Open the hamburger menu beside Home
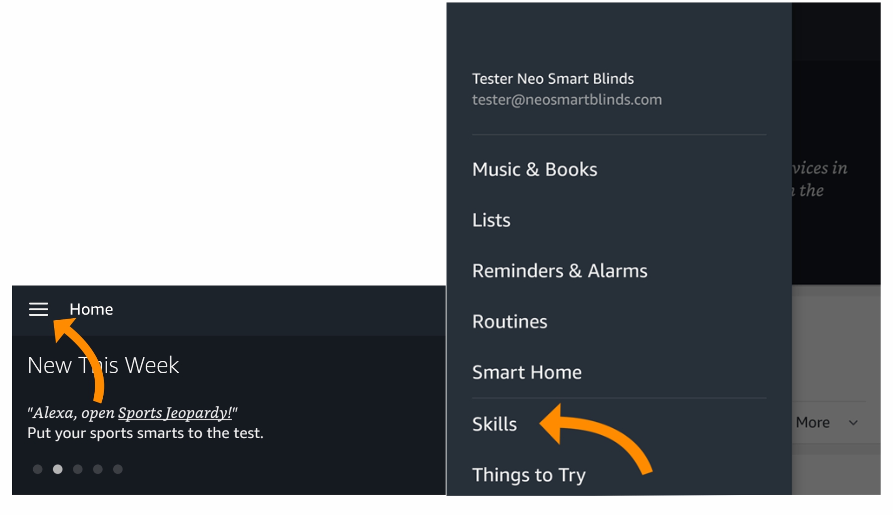The height and width of the screenshot is (515, 893). [38, 309]
